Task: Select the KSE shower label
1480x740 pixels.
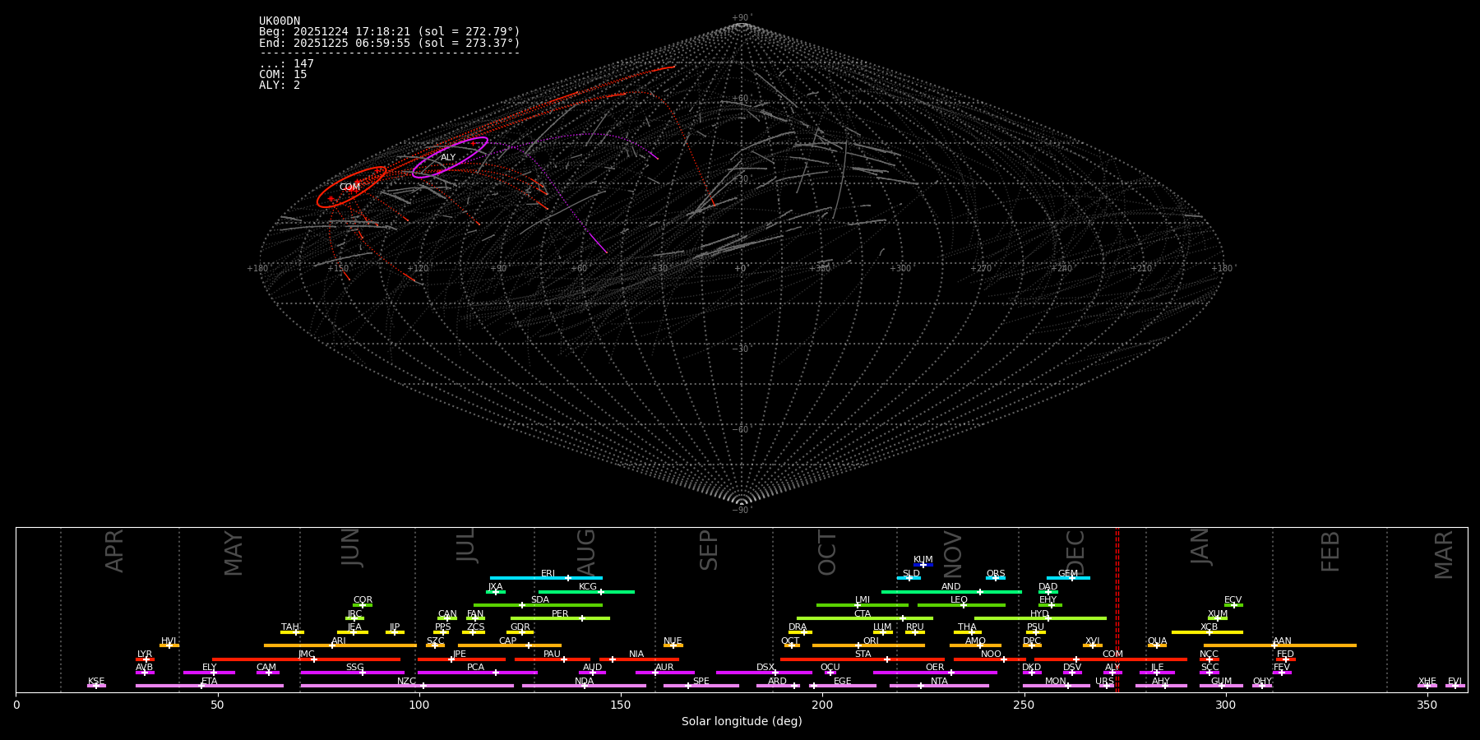Action: 96,682
